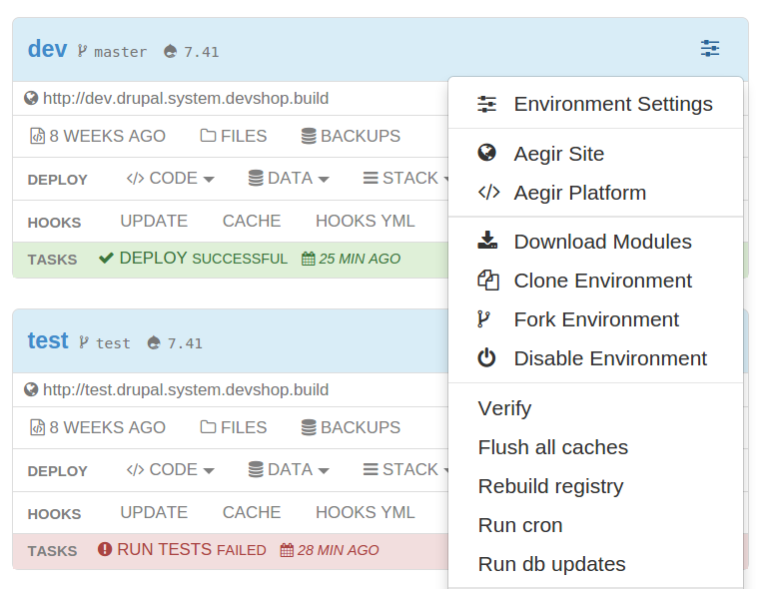Screen dimensions: 762x589
Task: Click the folder icon next to test FILES
Action: click(208, 427)
